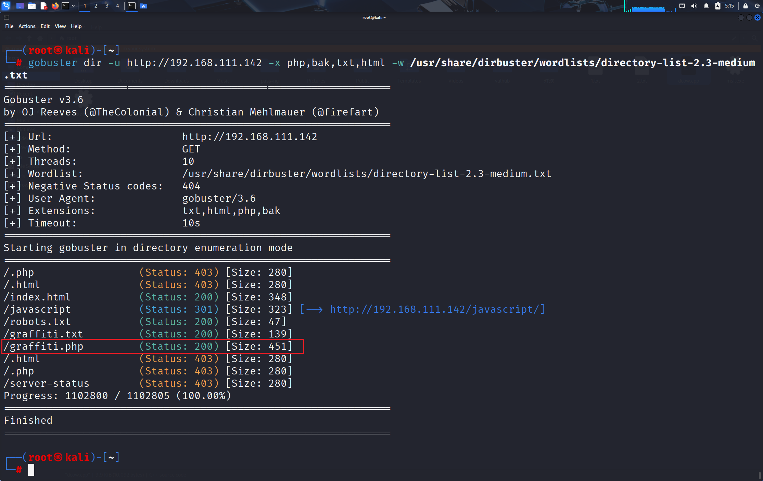763x481 pixels.
Task: Click the CPU usage graph monitor
Action: pyautogui.click(x=649, y=7)
